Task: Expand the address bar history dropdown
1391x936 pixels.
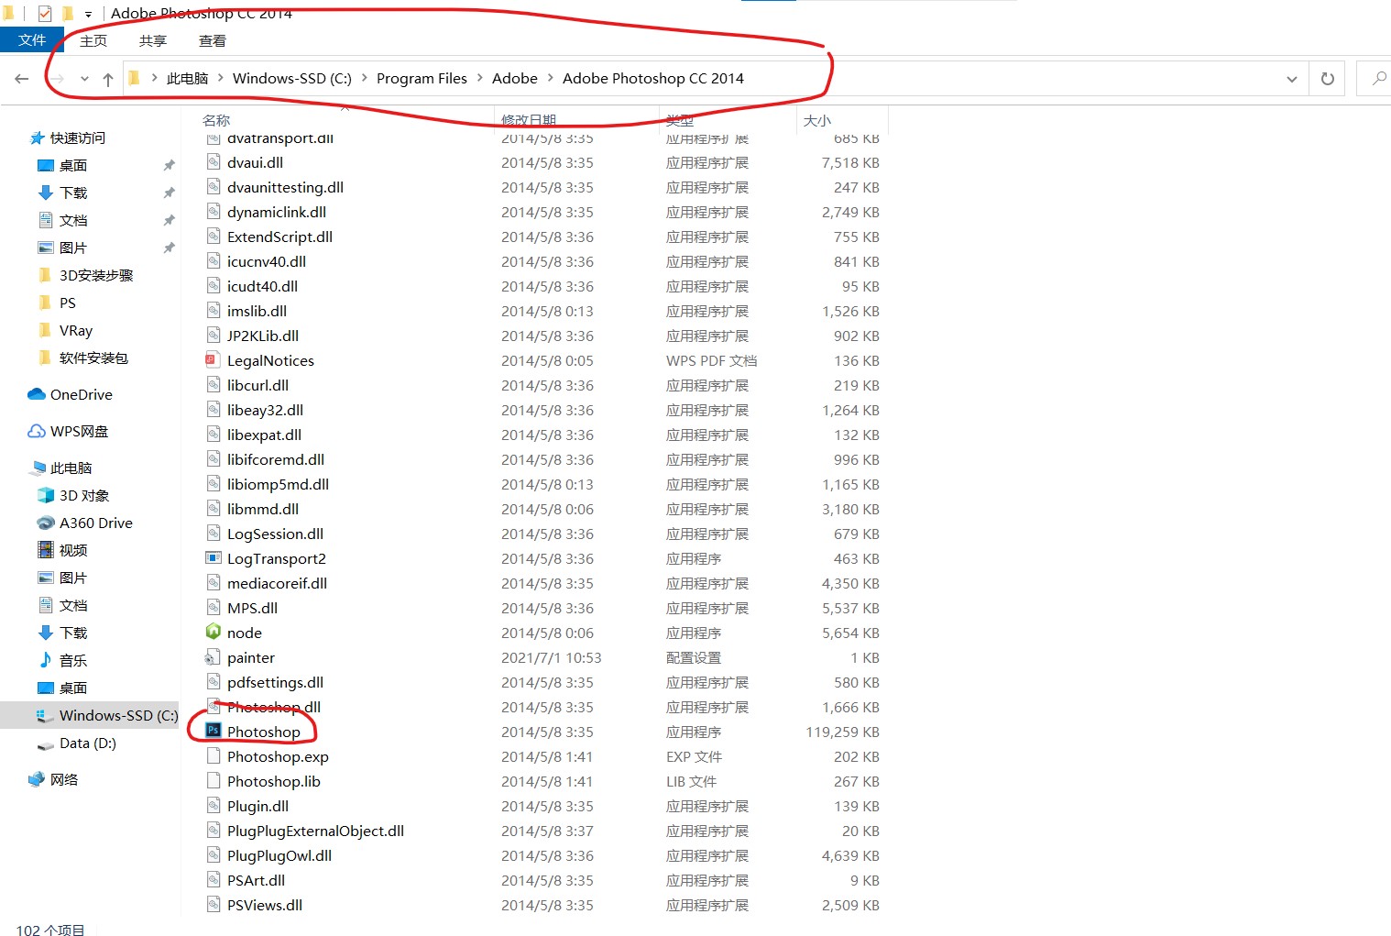Action: 1291,79
